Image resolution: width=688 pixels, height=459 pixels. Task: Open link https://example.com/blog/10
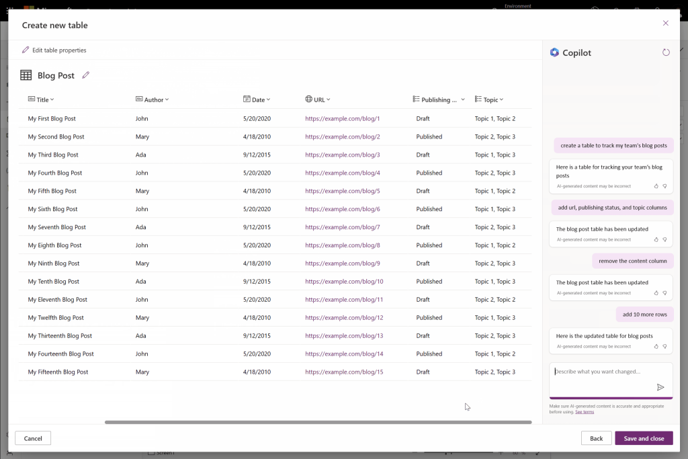(344, 282)
